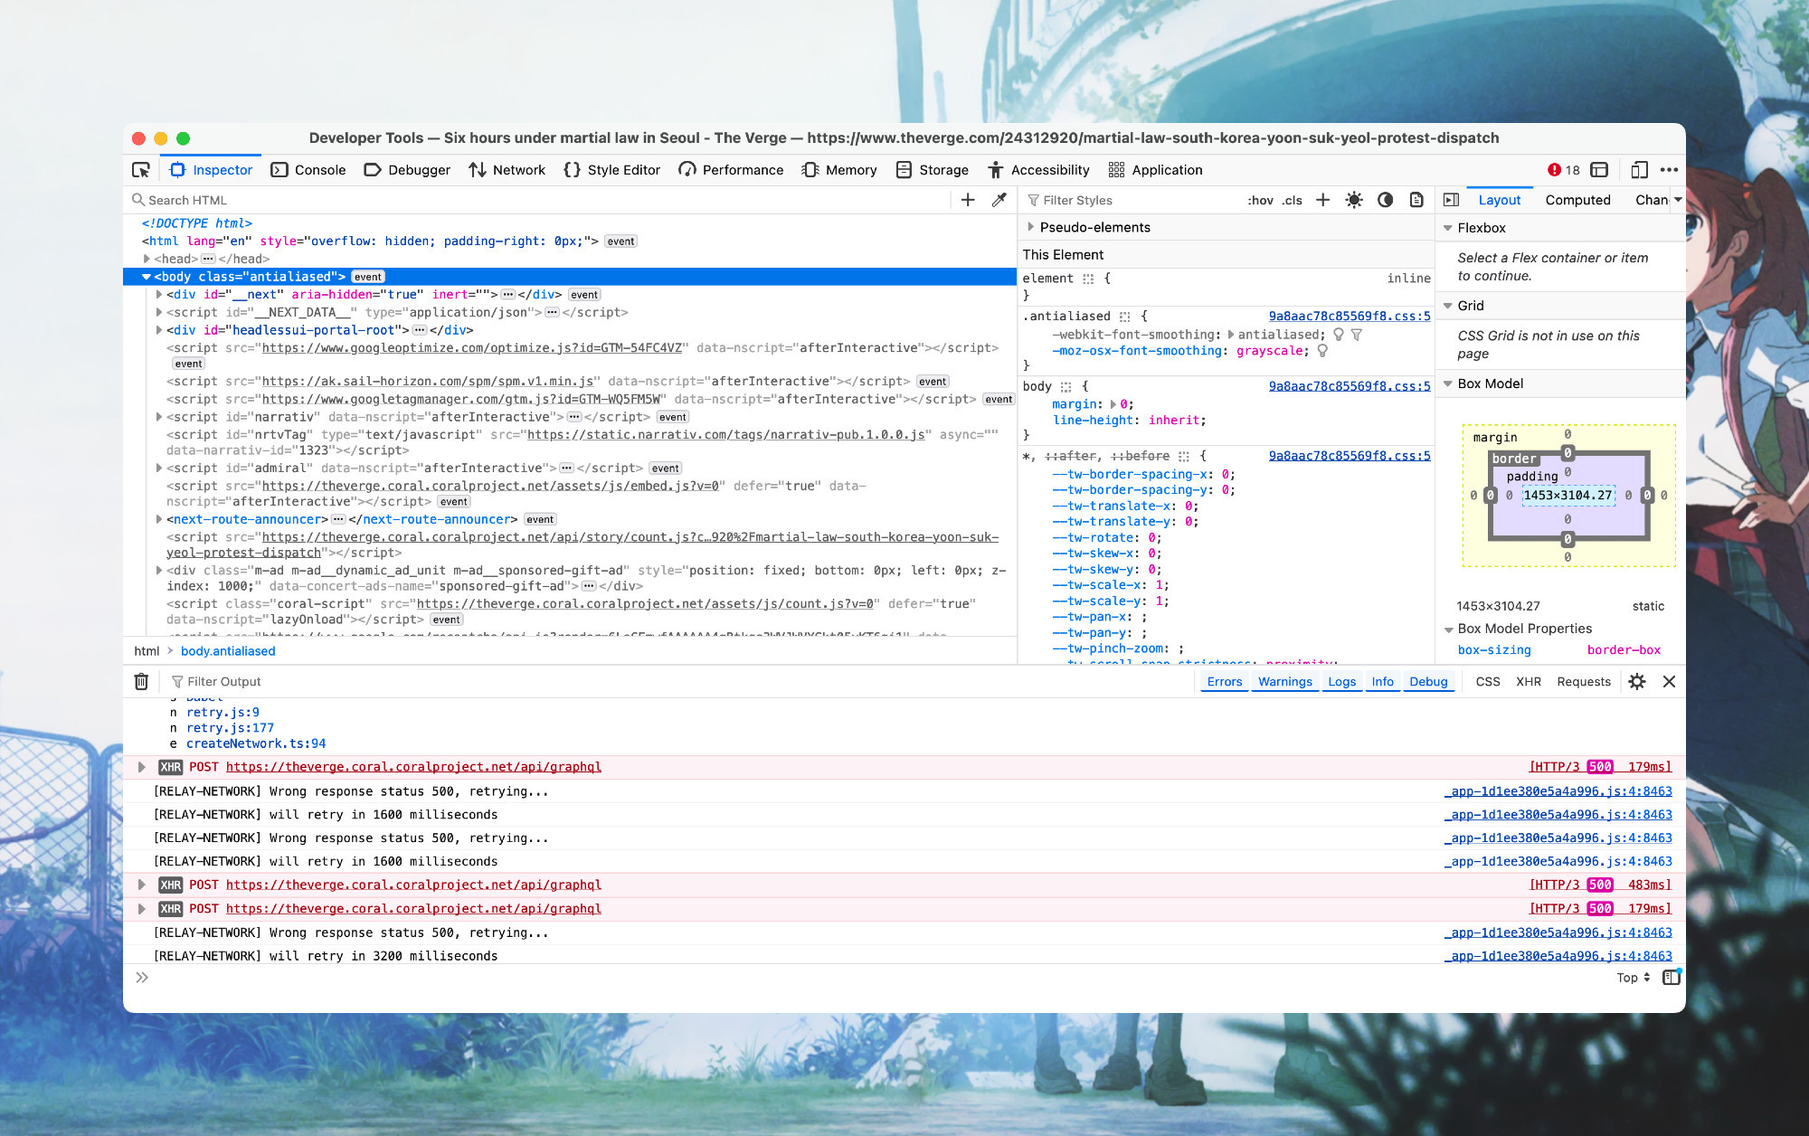Viewport: 1809px width, 1136px height.
Task: Open the DevTools more options menu
Action: 1669,170
